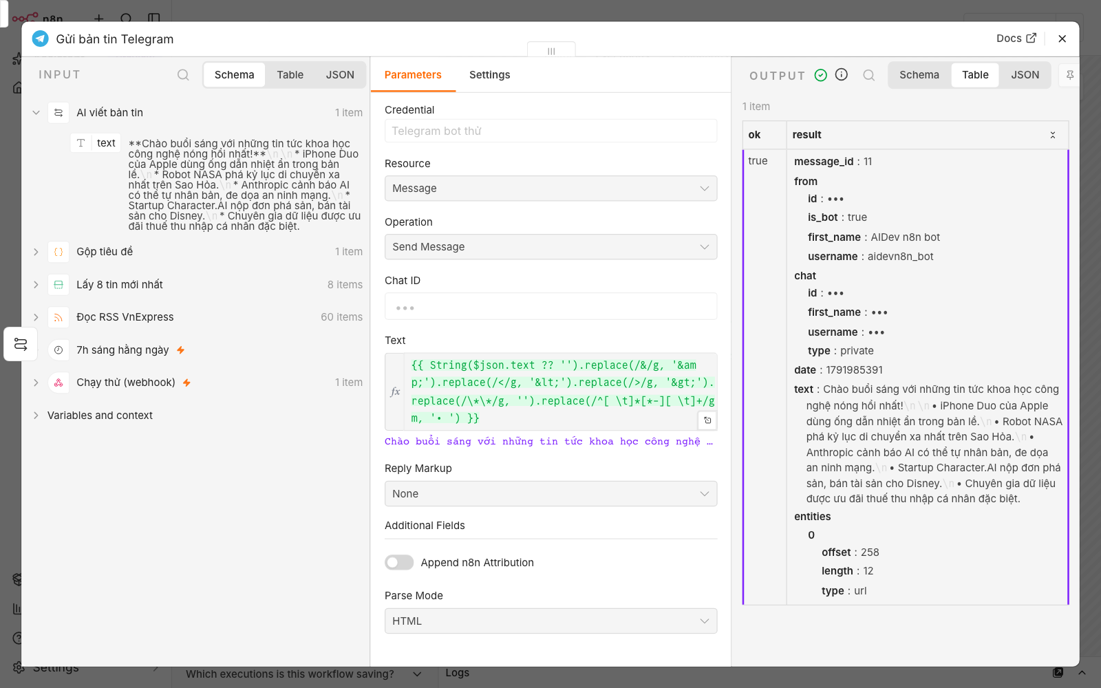The width and height of the screenshot is (1101, 688).
Task: Click the output info icon
Action: tap(841, 74)
